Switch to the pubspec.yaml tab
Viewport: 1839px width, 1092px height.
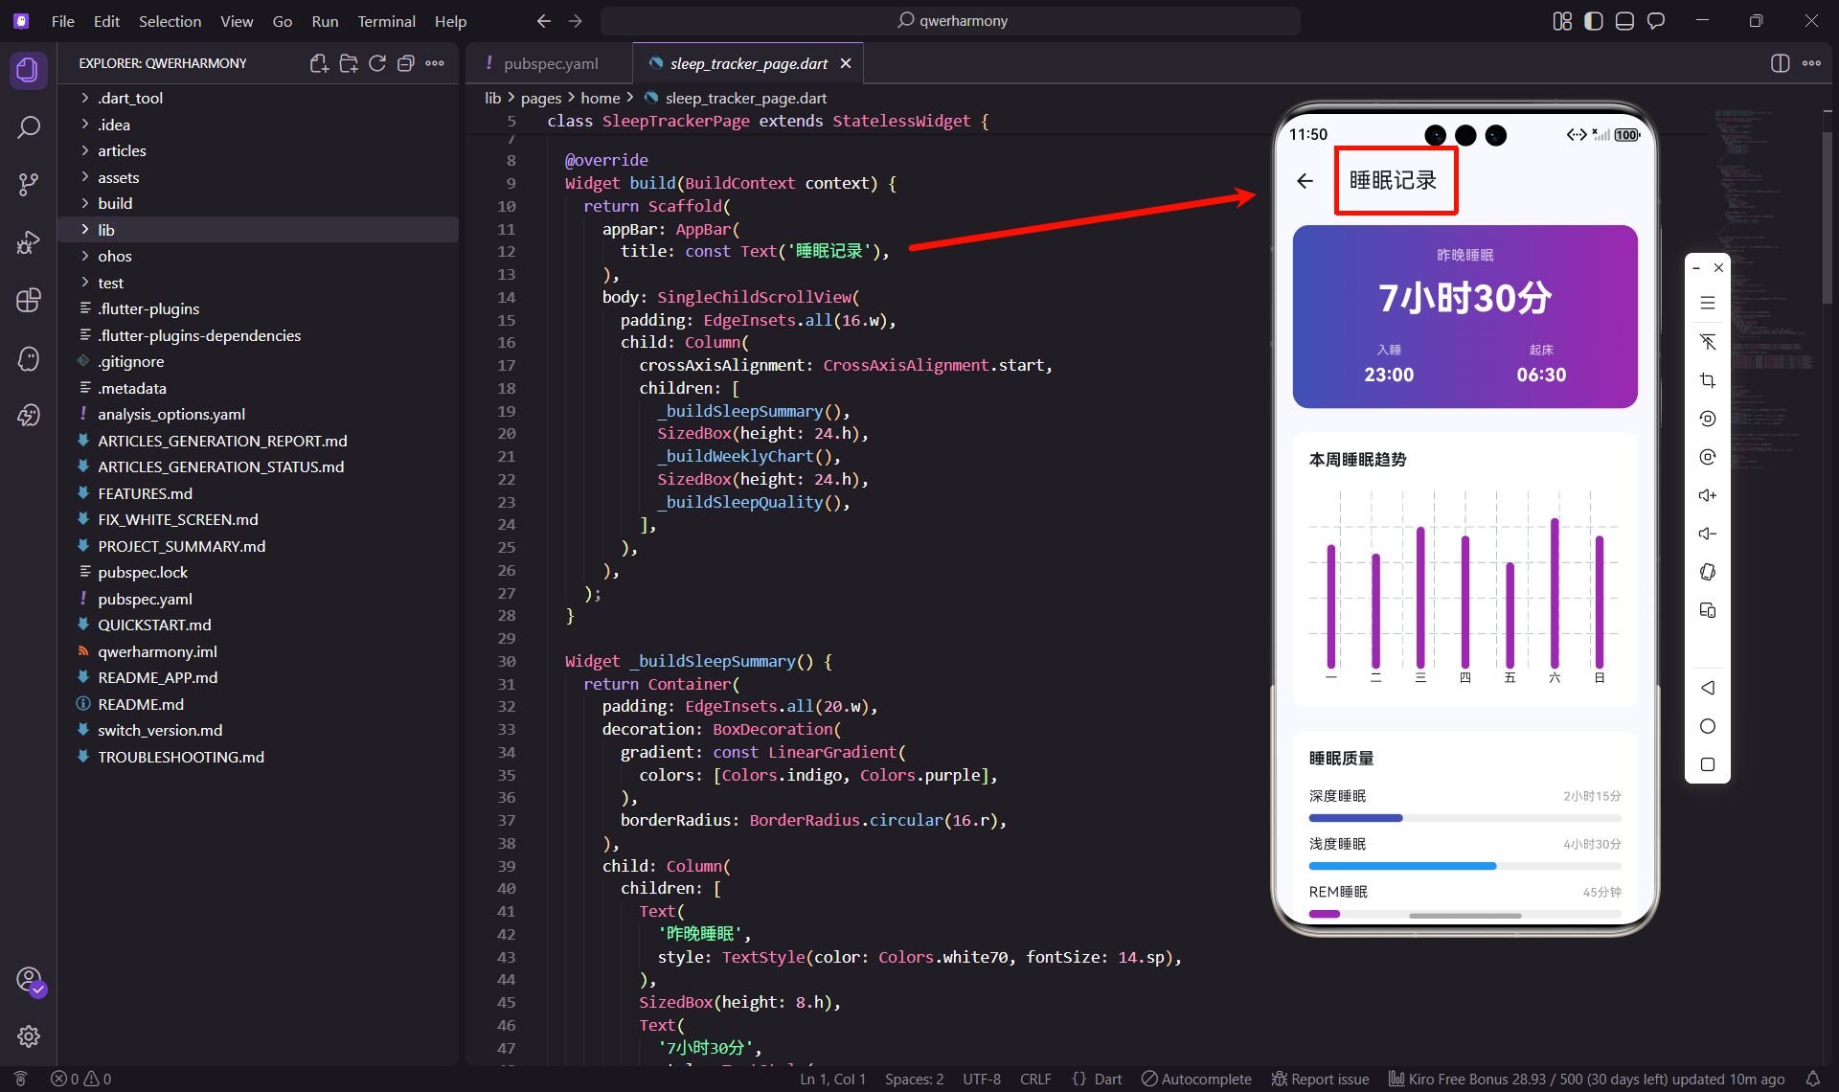pos(550,63)
